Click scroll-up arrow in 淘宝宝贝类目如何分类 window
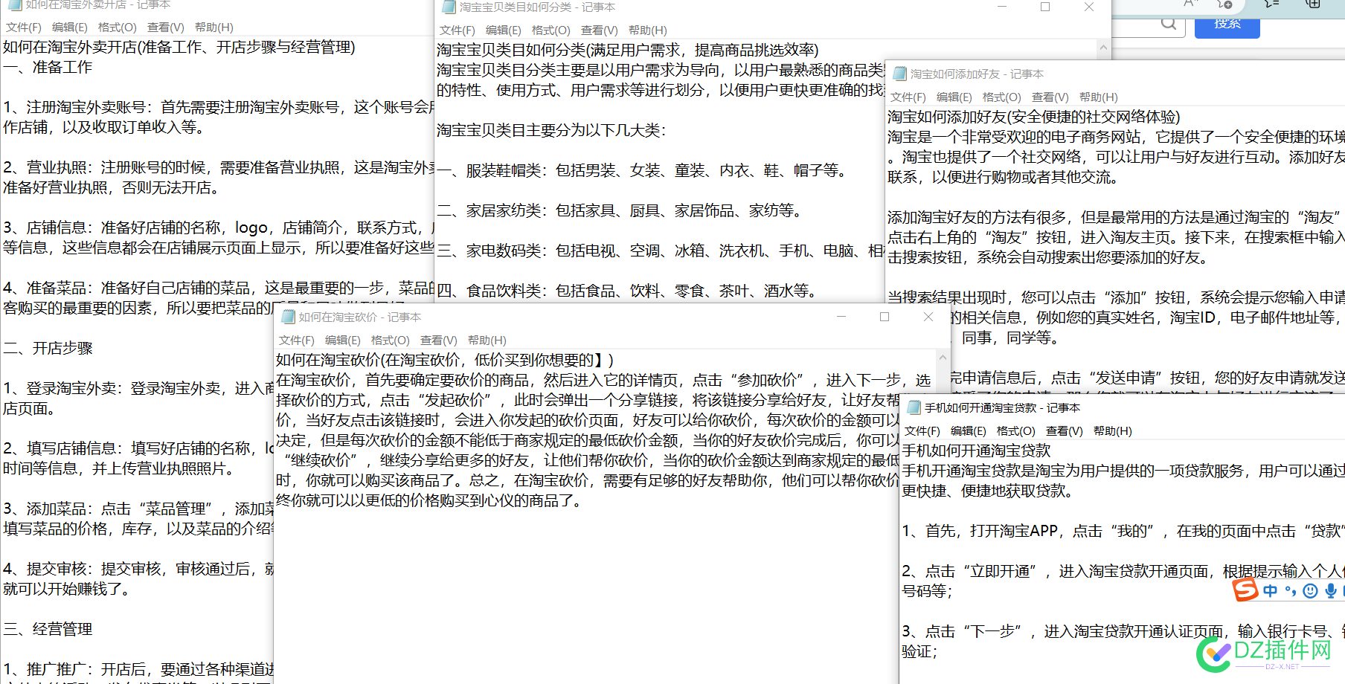Viewport: 1345px width, 684px height. [1103, 48]
